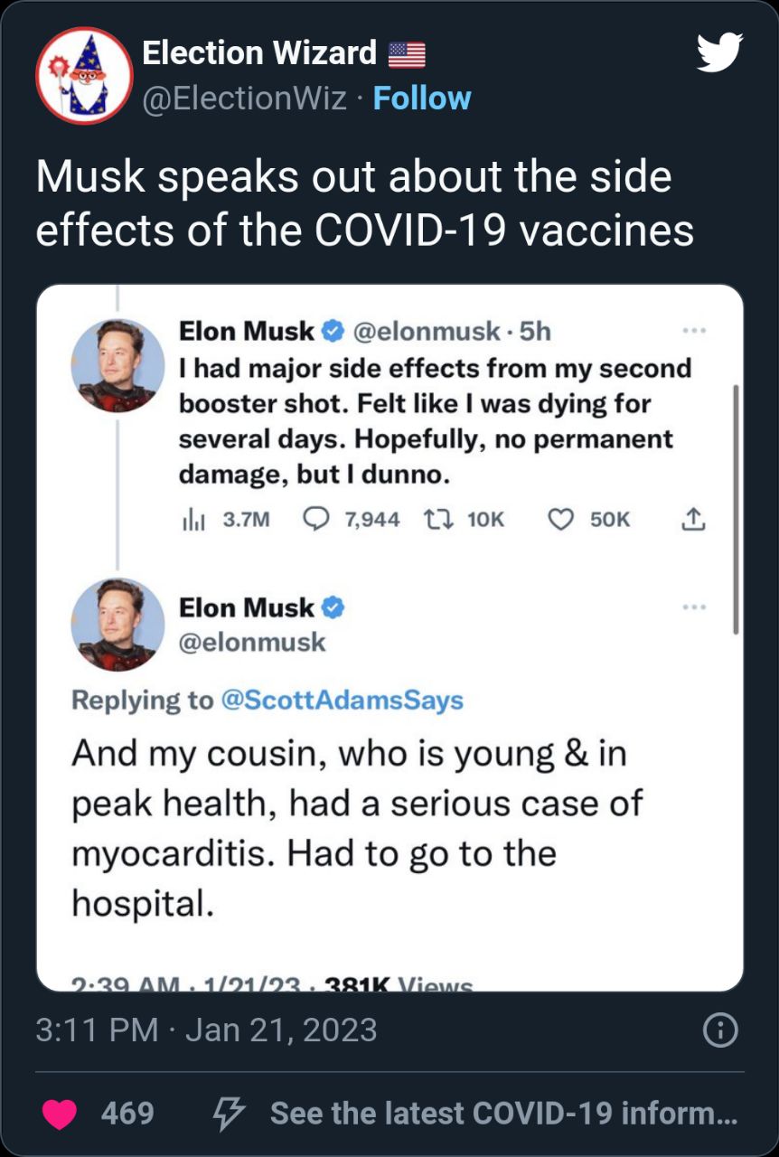Like the tweet with heart icon
The width and height of the screenshot is (779, 1157).
tap(61, 1113)
